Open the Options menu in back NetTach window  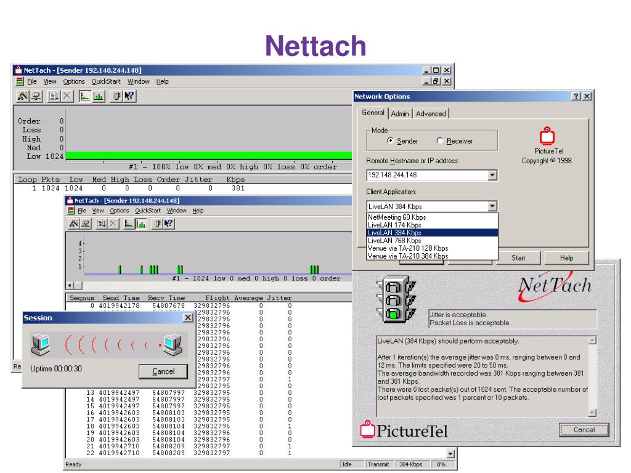pos(74,82)
